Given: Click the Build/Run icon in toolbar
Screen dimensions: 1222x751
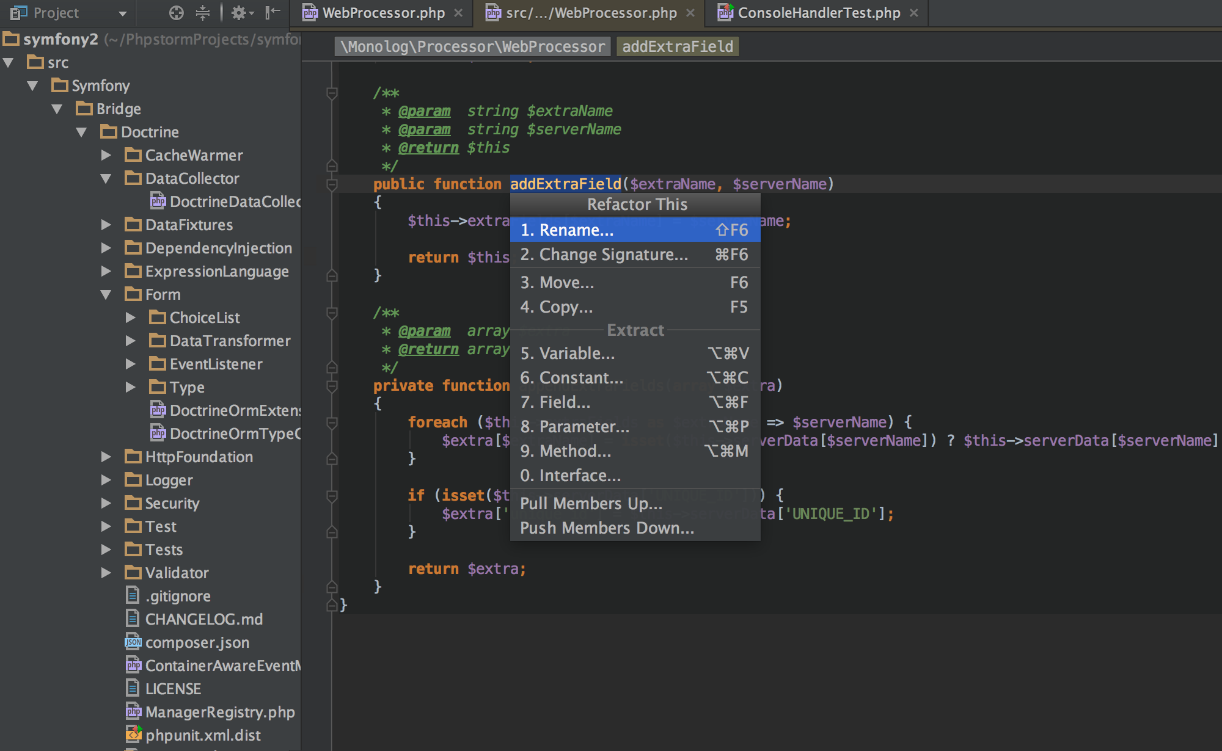Looking at the screenshot, I should [x=240, y=13].
